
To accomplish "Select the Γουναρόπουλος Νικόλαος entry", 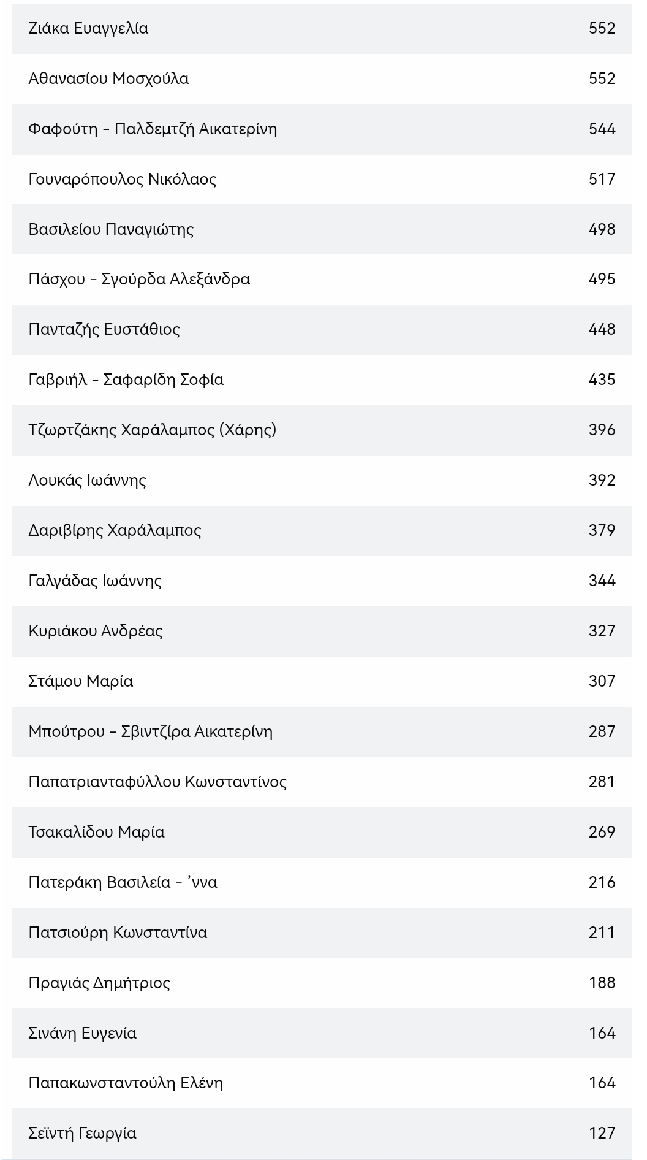I will [x=123, y=180].
